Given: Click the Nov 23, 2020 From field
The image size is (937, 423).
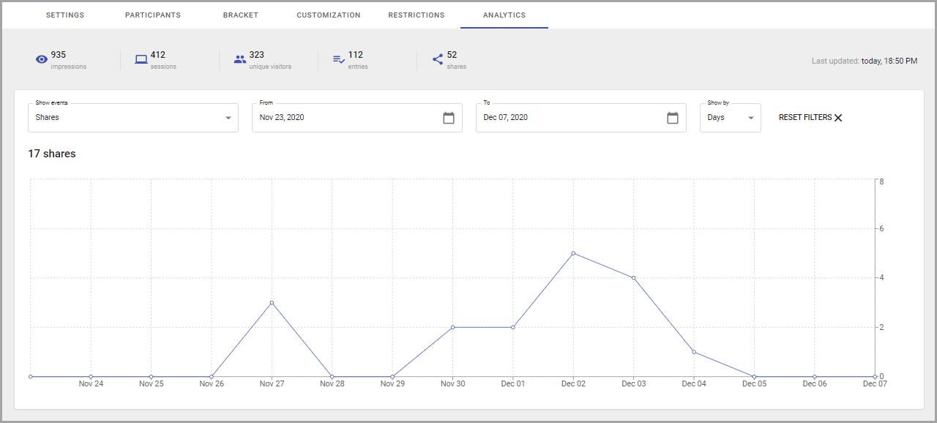Looking at the screenshot, I should point(357,118).
